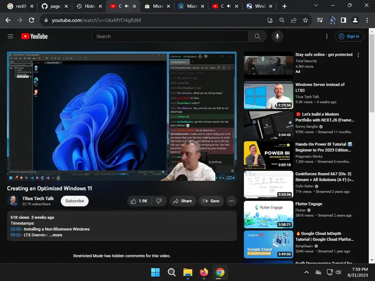The width and height of the screenshot is (375, 281).
Task: Open Titus Tech Talk channel avatar
Action: 13,201
